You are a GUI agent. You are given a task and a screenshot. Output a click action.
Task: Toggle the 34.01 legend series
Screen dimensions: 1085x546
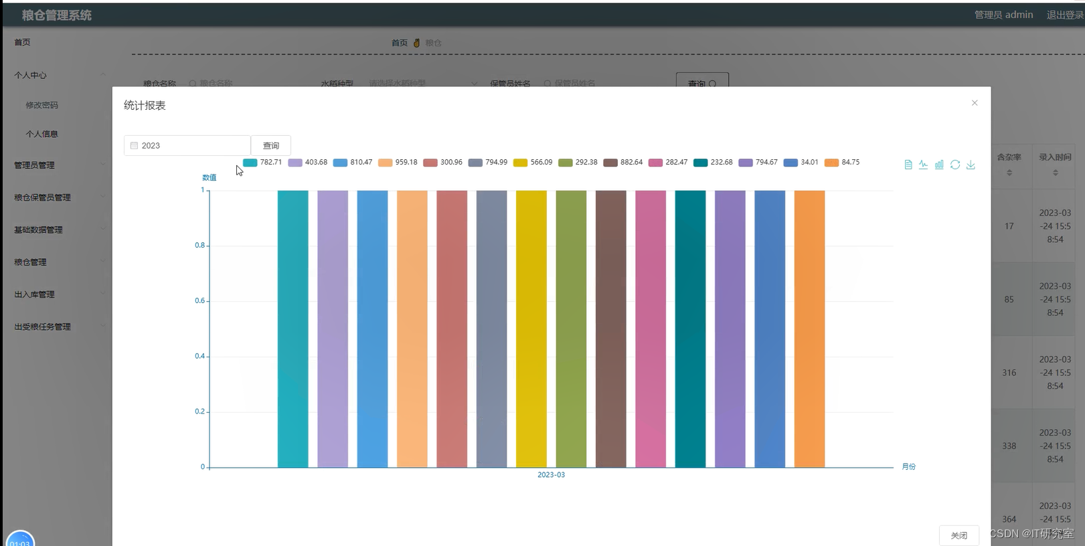point(801,163)
